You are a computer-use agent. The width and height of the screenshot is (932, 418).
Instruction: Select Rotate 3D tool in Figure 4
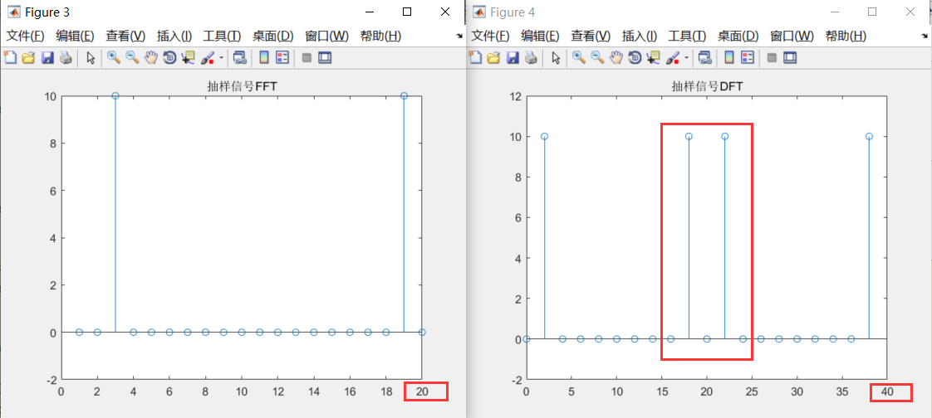635,57
